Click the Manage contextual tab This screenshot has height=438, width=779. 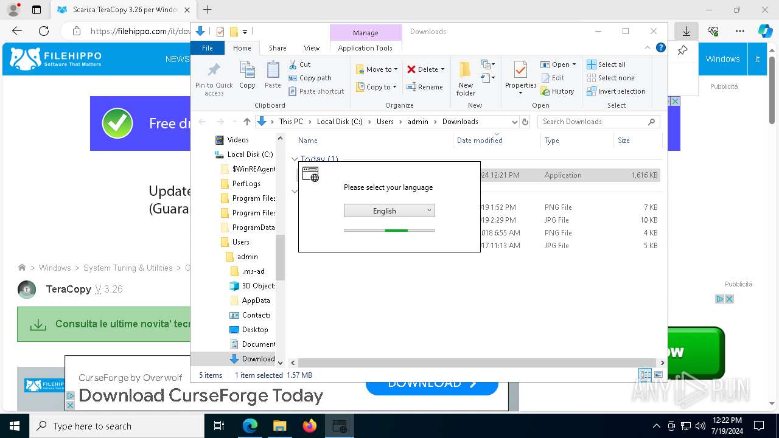(x=365, y=33)
